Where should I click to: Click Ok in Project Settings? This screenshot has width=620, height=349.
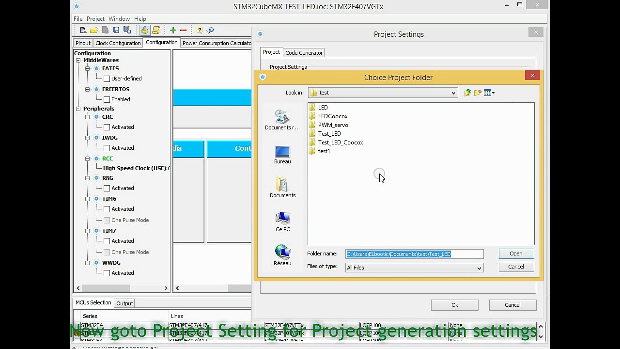[454, 305]
